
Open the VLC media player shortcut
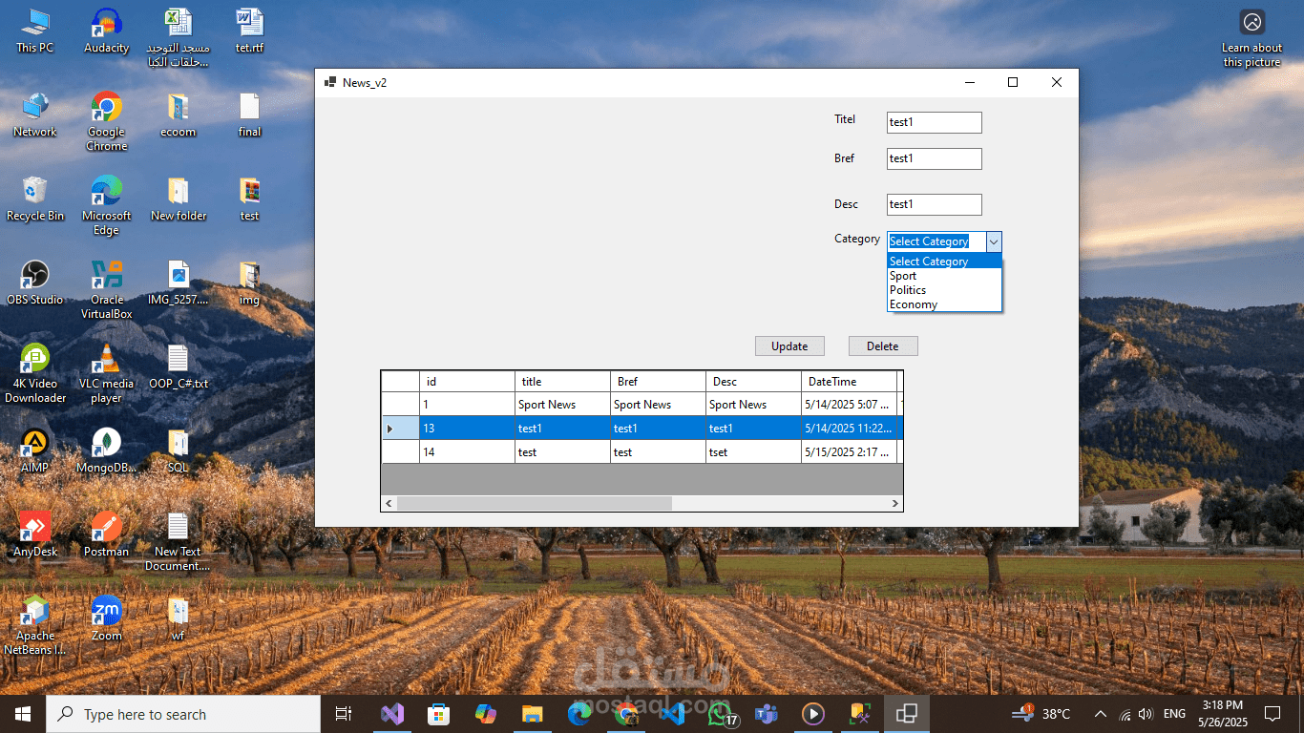[106, 373]
